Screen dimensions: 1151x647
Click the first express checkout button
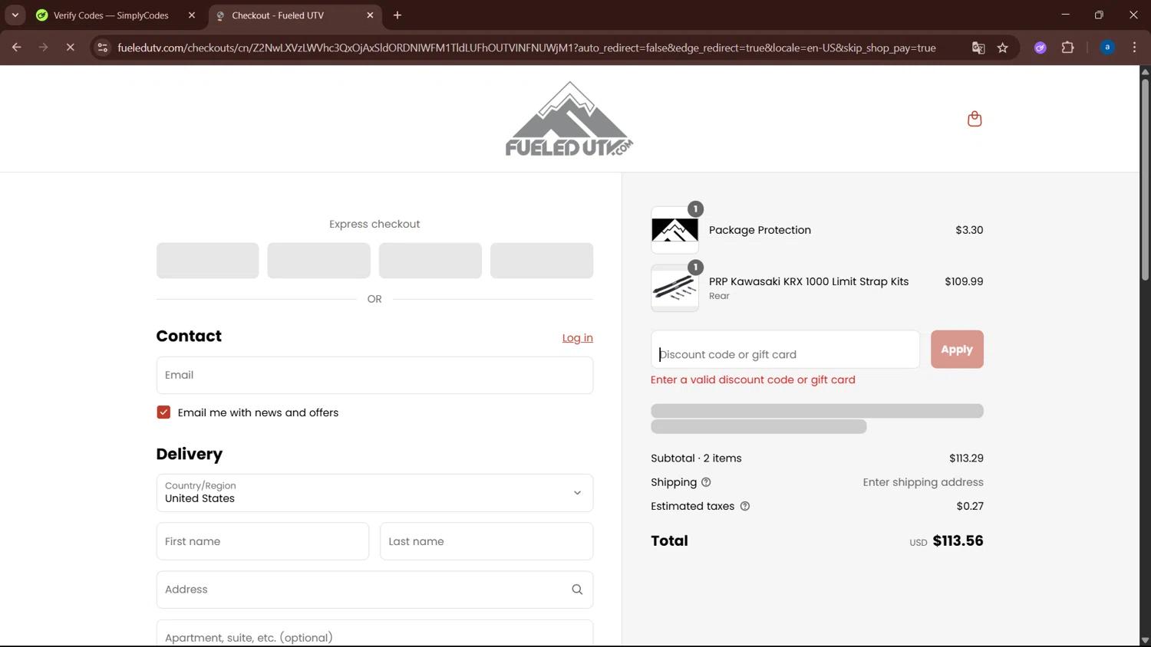click(x=207, y=261)
